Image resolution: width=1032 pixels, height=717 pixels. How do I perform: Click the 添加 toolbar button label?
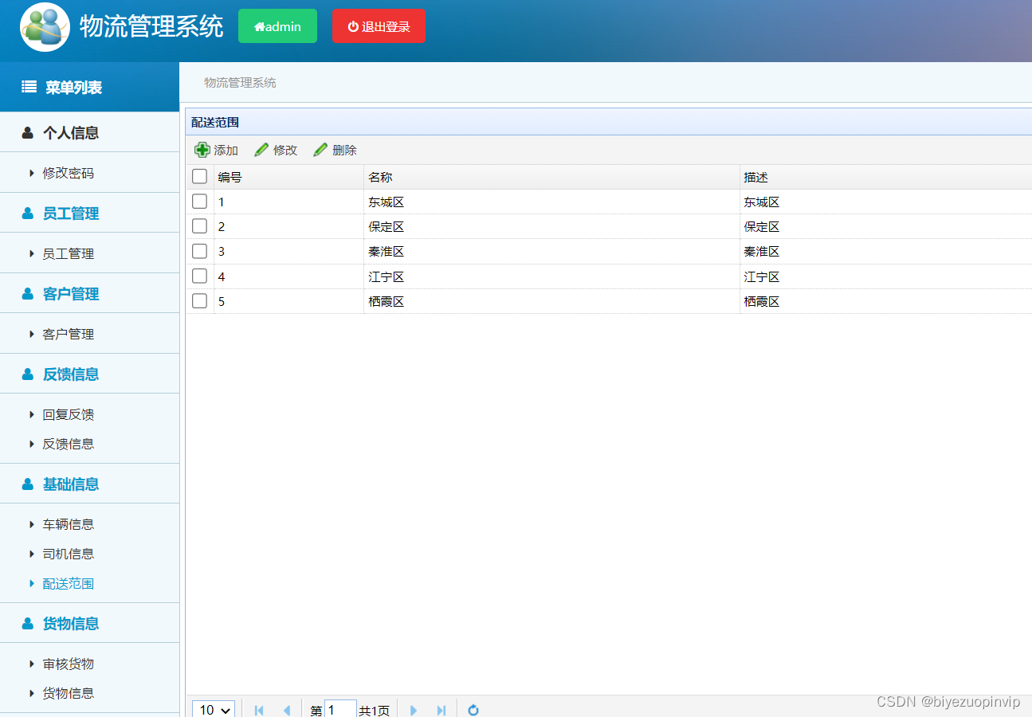coord(226,150)
